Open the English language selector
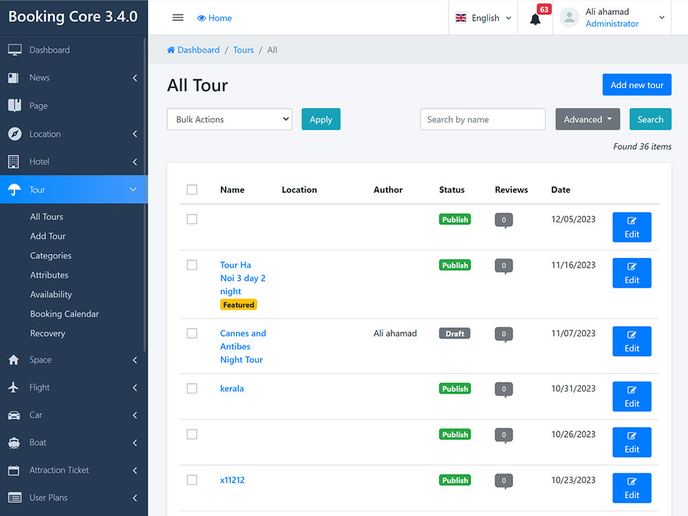 coord(482,18)
